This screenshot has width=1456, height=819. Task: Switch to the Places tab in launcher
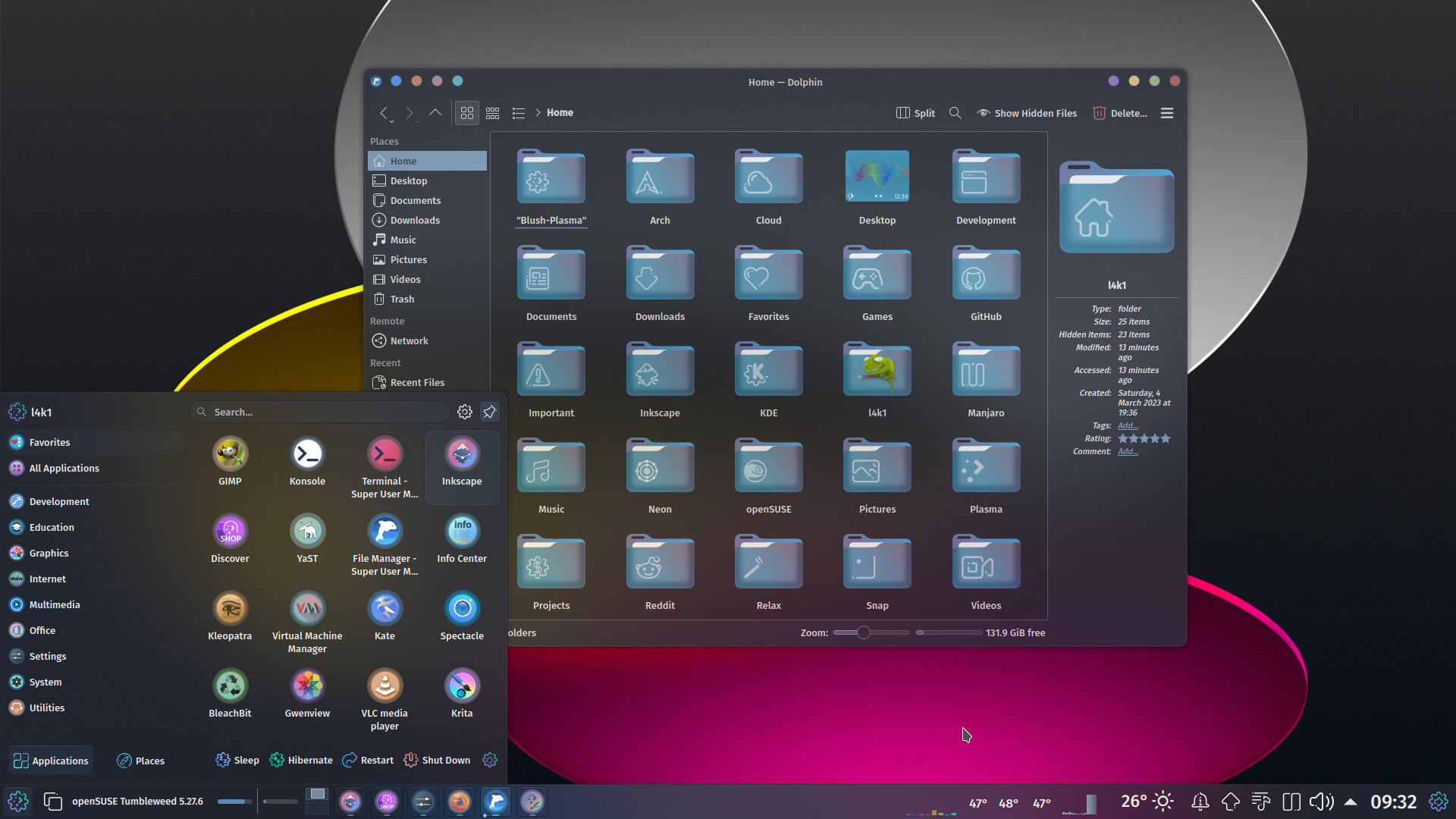(140, 760)
